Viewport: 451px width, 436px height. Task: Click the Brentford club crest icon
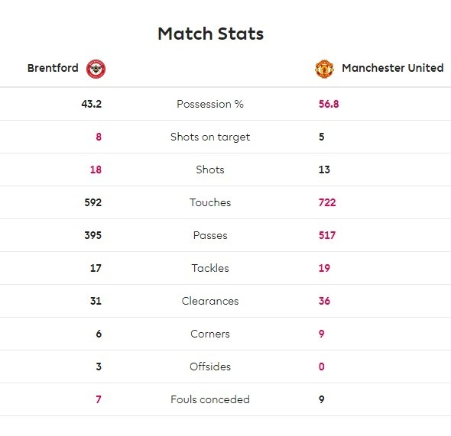96,69
